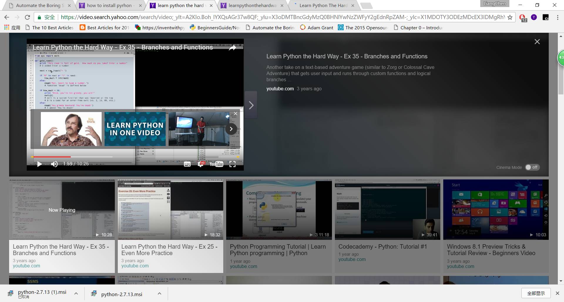Open video HD settings gear
The width and height of the screenshot is (564, 302).
[x=201, y=164]
